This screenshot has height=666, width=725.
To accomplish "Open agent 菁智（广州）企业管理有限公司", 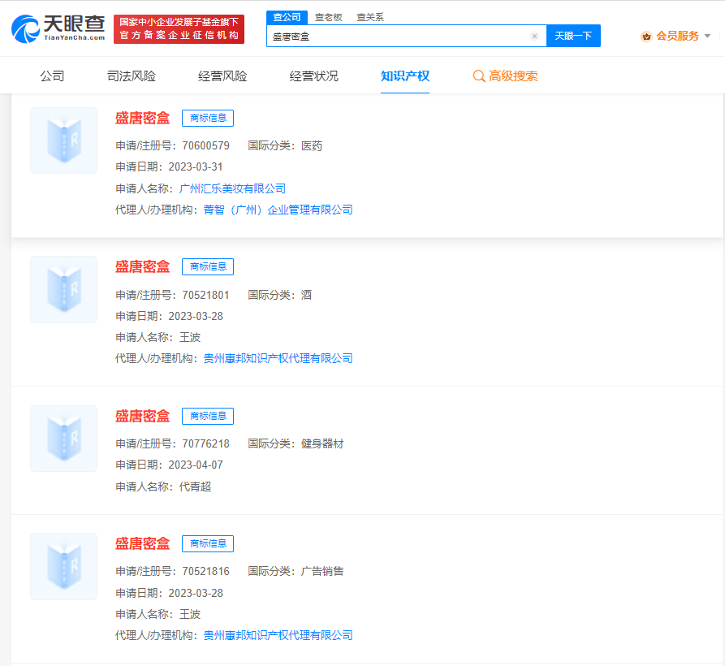I will 278,210.
